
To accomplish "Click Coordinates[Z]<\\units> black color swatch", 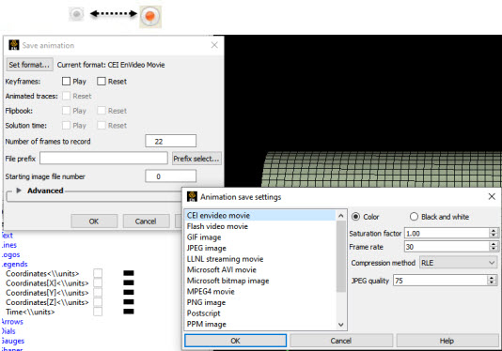I will click(129, 302).
